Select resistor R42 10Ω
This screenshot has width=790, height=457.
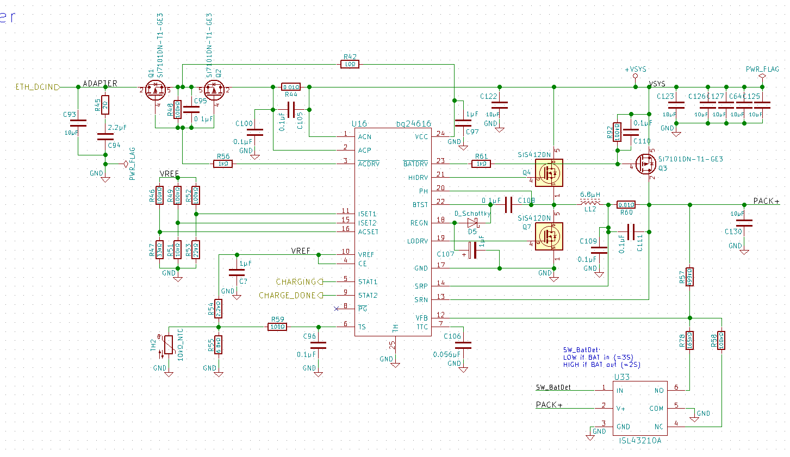click(x=350, y=64)
